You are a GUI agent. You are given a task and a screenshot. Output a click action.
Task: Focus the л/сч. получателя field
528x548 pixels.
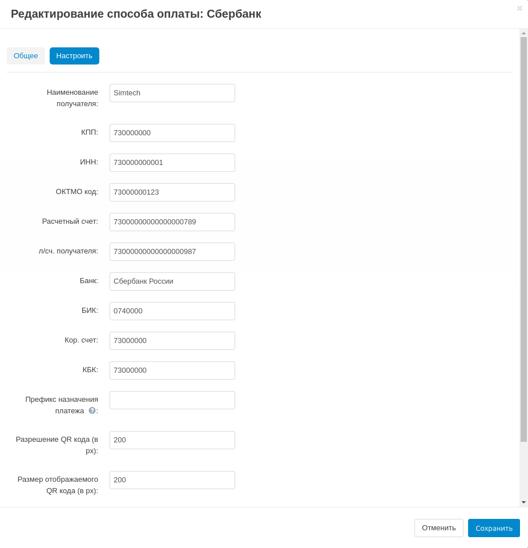(x=172, y=252)
